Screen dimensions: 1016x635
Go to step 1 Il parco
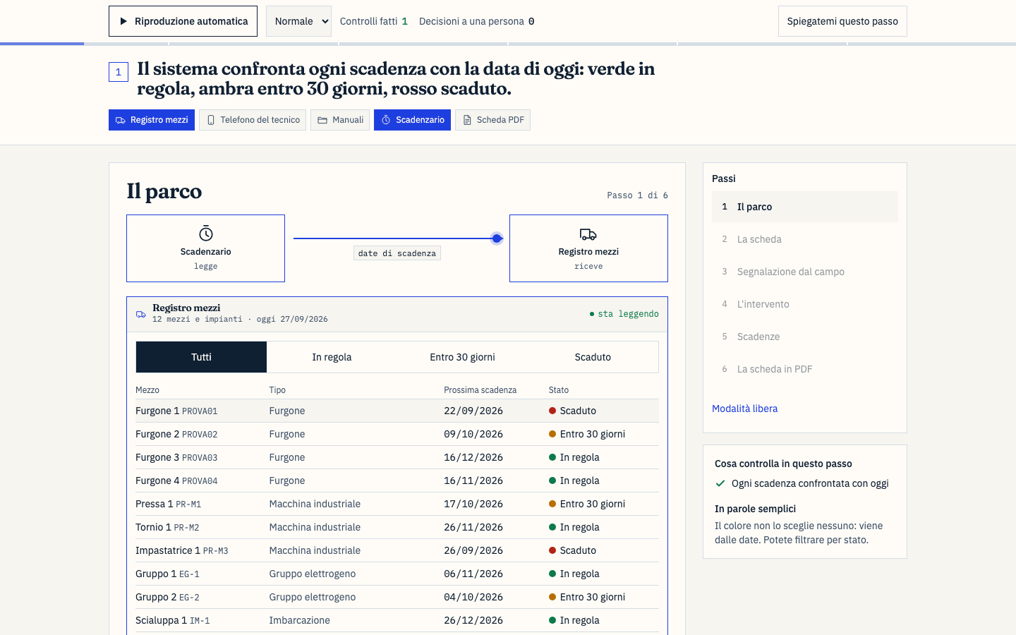pos(805,207)
